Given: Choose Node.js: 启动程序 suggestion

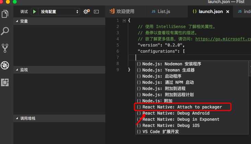Looking at the screenshot, I should tap(192, 76).
